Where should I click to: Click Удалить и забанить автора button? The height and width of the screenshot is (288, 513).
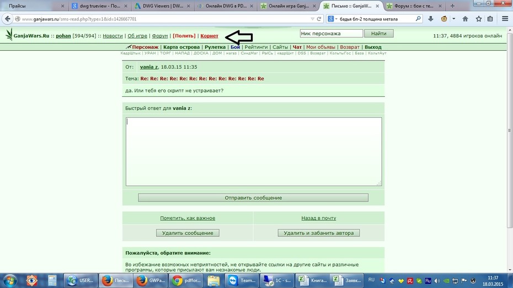[319, 233]
